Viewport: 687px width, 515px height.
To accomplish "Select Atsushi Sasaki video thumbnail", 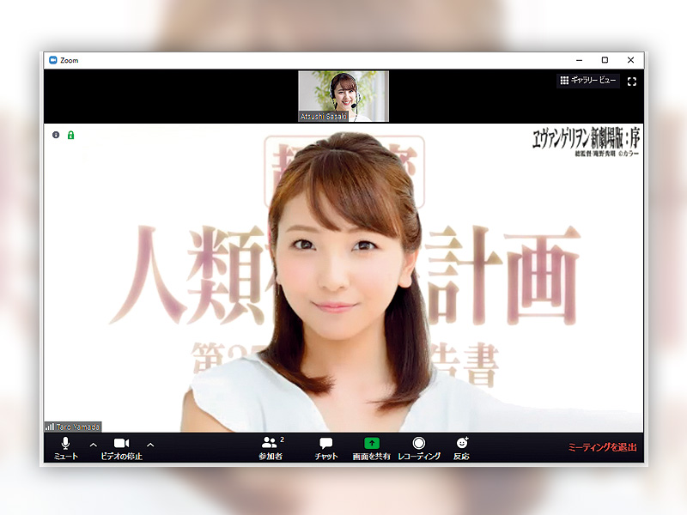I will (x=343, y=96).
